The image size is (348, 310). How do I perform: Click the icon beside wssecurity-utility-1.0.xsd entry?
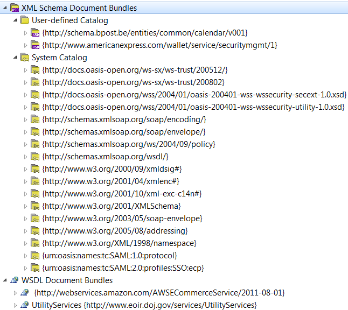(35, 107)
